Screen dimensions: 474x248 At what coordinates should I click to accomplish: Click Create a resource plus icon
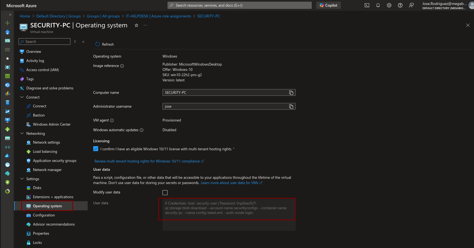(7, 23)
